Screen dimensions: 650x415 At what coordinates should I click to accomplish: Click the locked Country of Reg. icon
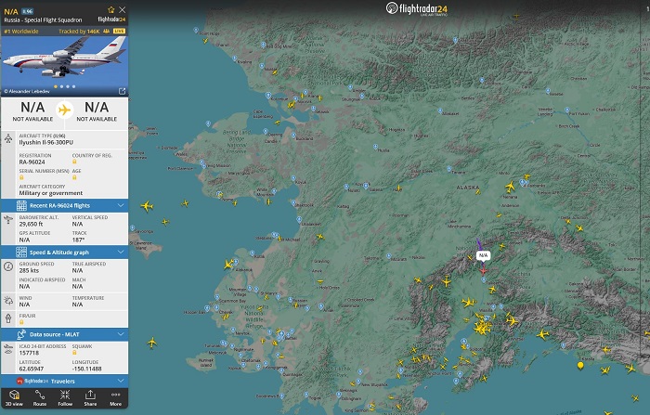pos(74,162)
